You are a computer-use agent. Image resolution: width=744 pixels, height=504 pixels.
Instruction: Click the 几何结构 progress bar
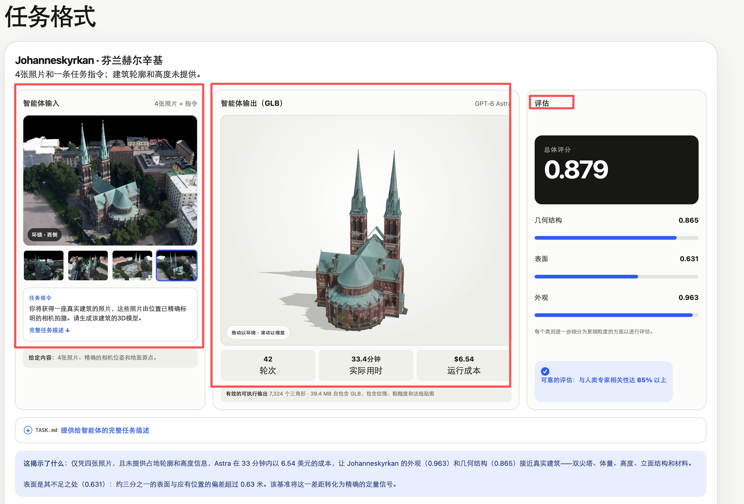[x=616, y=238]
